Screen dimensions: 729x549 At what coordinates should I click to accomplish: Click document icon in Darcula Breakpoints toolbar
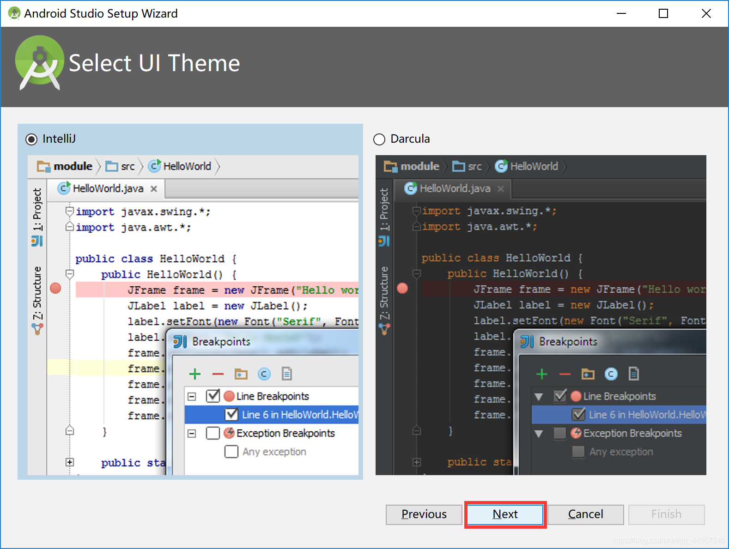click(x=634, y=374)
